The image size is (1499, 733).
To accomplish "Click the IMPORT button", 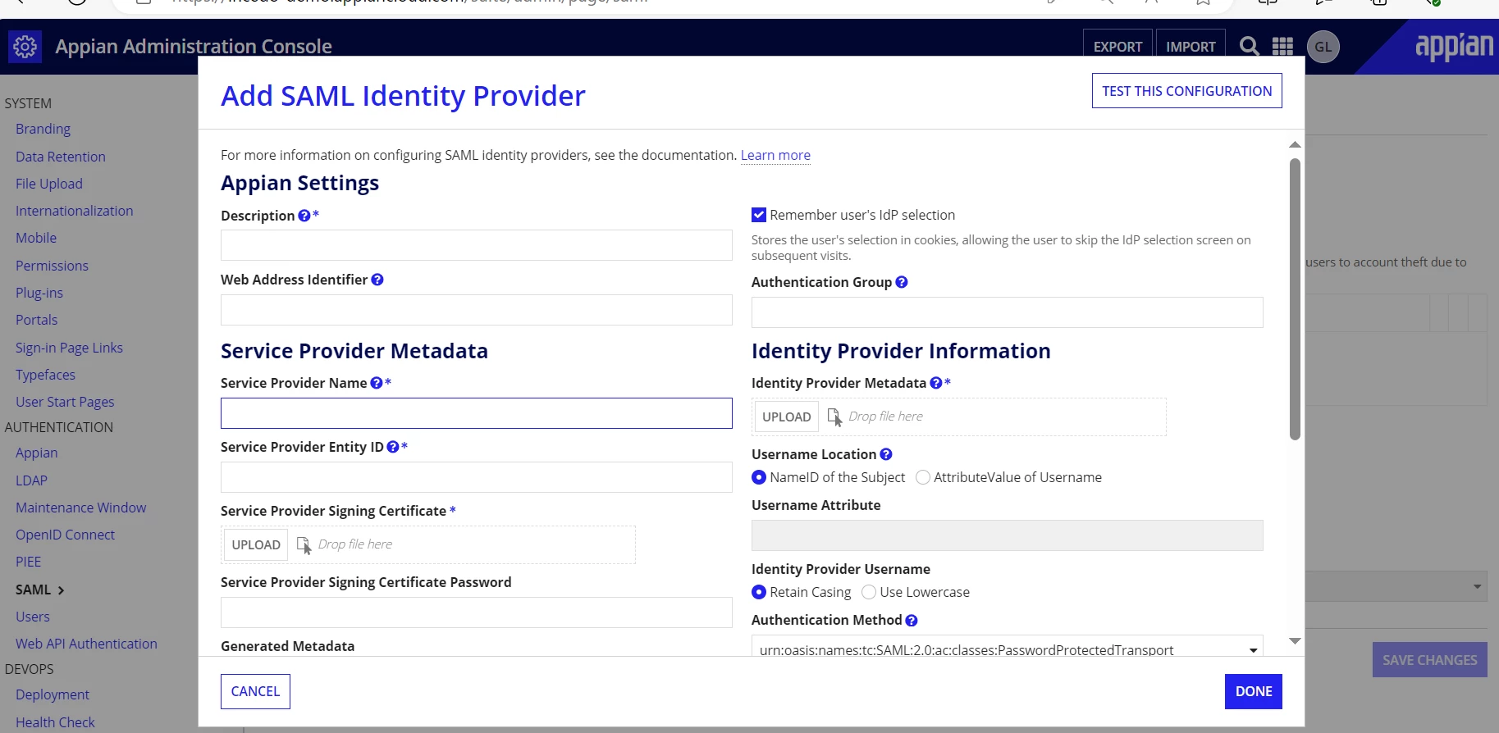I will 1191,47.
